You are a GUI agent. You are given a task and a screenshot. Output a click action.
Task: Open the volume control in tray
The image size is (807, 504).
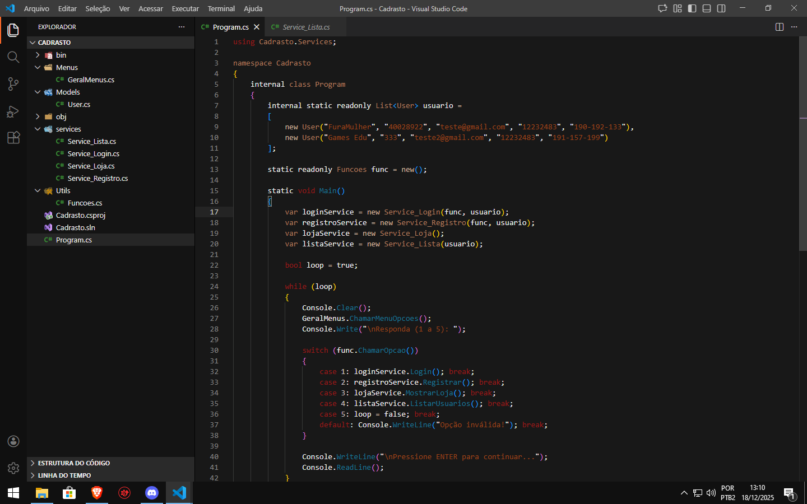[x=711, y=493]
